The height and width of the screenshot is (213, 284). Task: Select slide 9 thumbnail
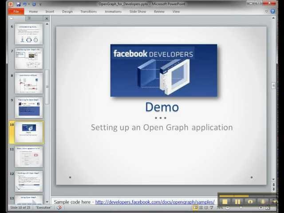click(x=29, y=107)
